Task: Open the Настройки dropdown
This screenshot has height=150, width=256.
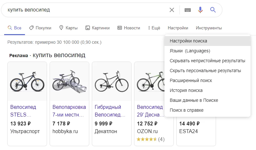Action: [x=178, y=28]
